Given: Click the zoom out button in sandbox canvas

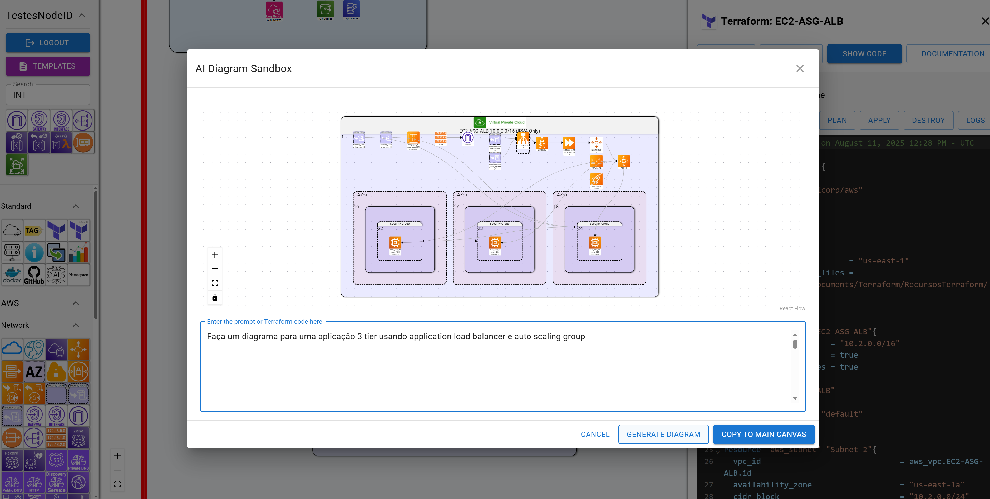Looking at the screenshot, I should 215,269.
